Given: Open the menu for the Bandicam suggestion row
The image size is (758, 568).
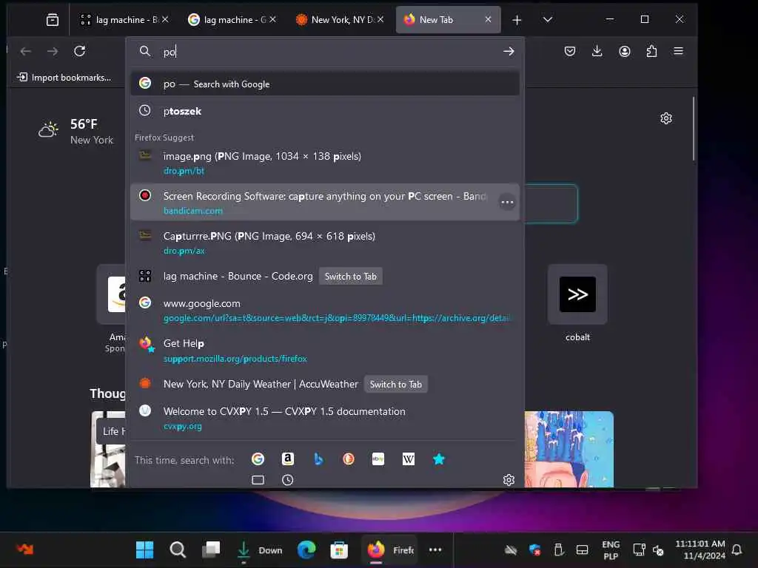Looking at the screenshot, I should 507,202.
